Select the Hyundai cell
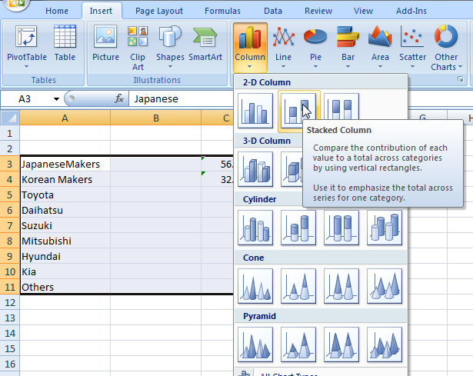Screen dimensions: 473x376 (65, 256)
